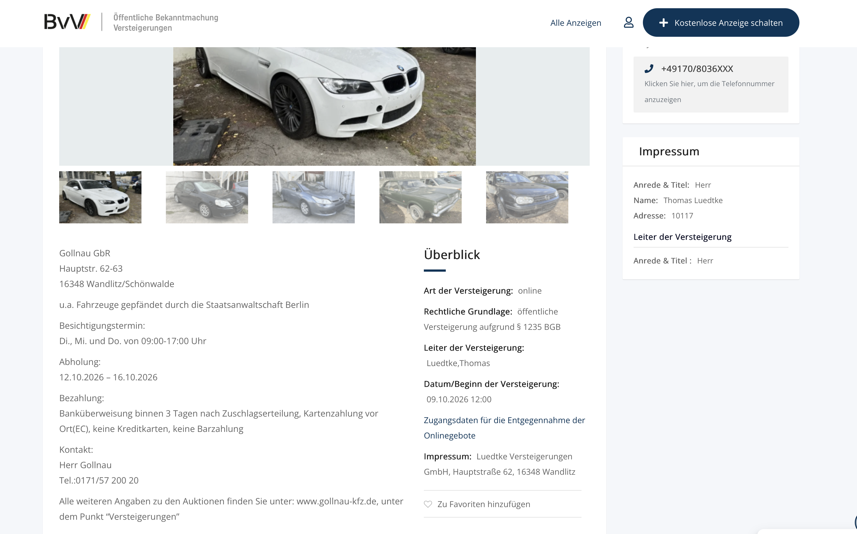Click the BvV logo
The height and width of the screenshot is (534, 857).
(x=67, y=22)
